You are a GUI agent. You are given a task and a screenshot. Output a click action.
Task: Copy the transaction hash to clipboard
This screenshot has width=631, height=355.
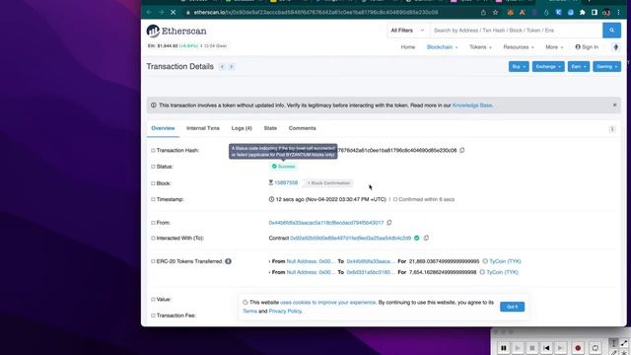462,150
